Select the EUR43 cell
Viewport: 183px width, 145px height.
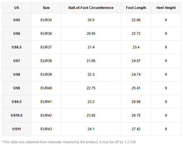click(x=46, y=129)
